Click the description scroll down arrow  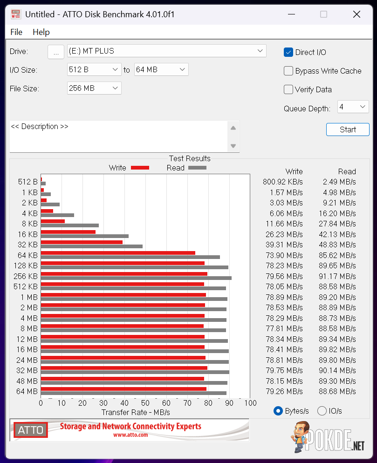pos(233,146)
